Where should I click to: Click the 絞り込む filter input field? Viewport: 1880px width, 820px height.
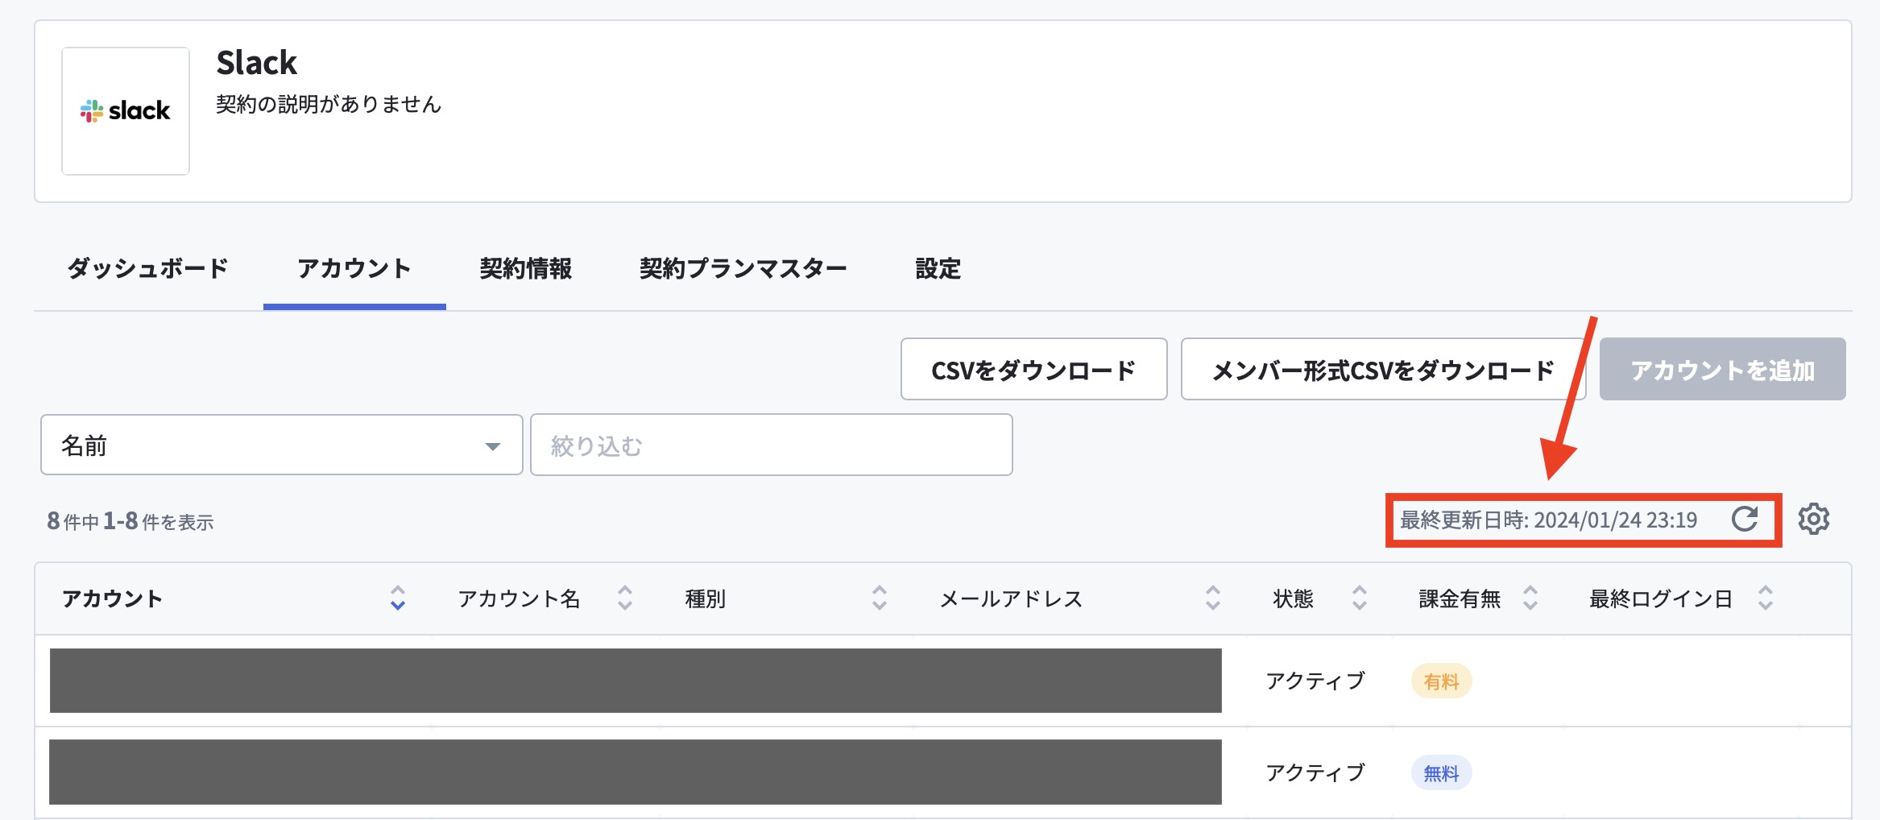coord(772,445)
